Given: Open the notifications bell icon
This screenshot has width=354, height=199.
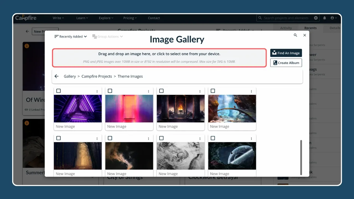Looking at the screenshot, I should [x=324, y=18].
